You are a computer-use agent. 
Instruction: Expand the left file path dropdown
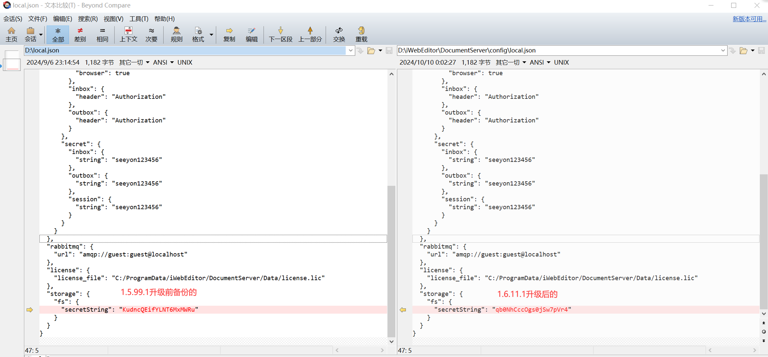(x=350, y=50)
